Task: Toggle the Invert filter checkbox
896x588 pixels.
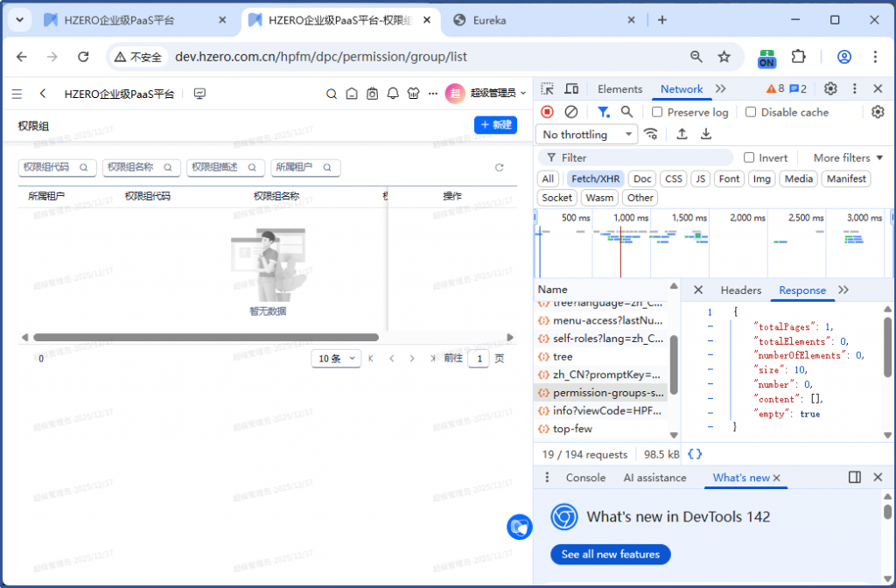Action: point(749,157)
